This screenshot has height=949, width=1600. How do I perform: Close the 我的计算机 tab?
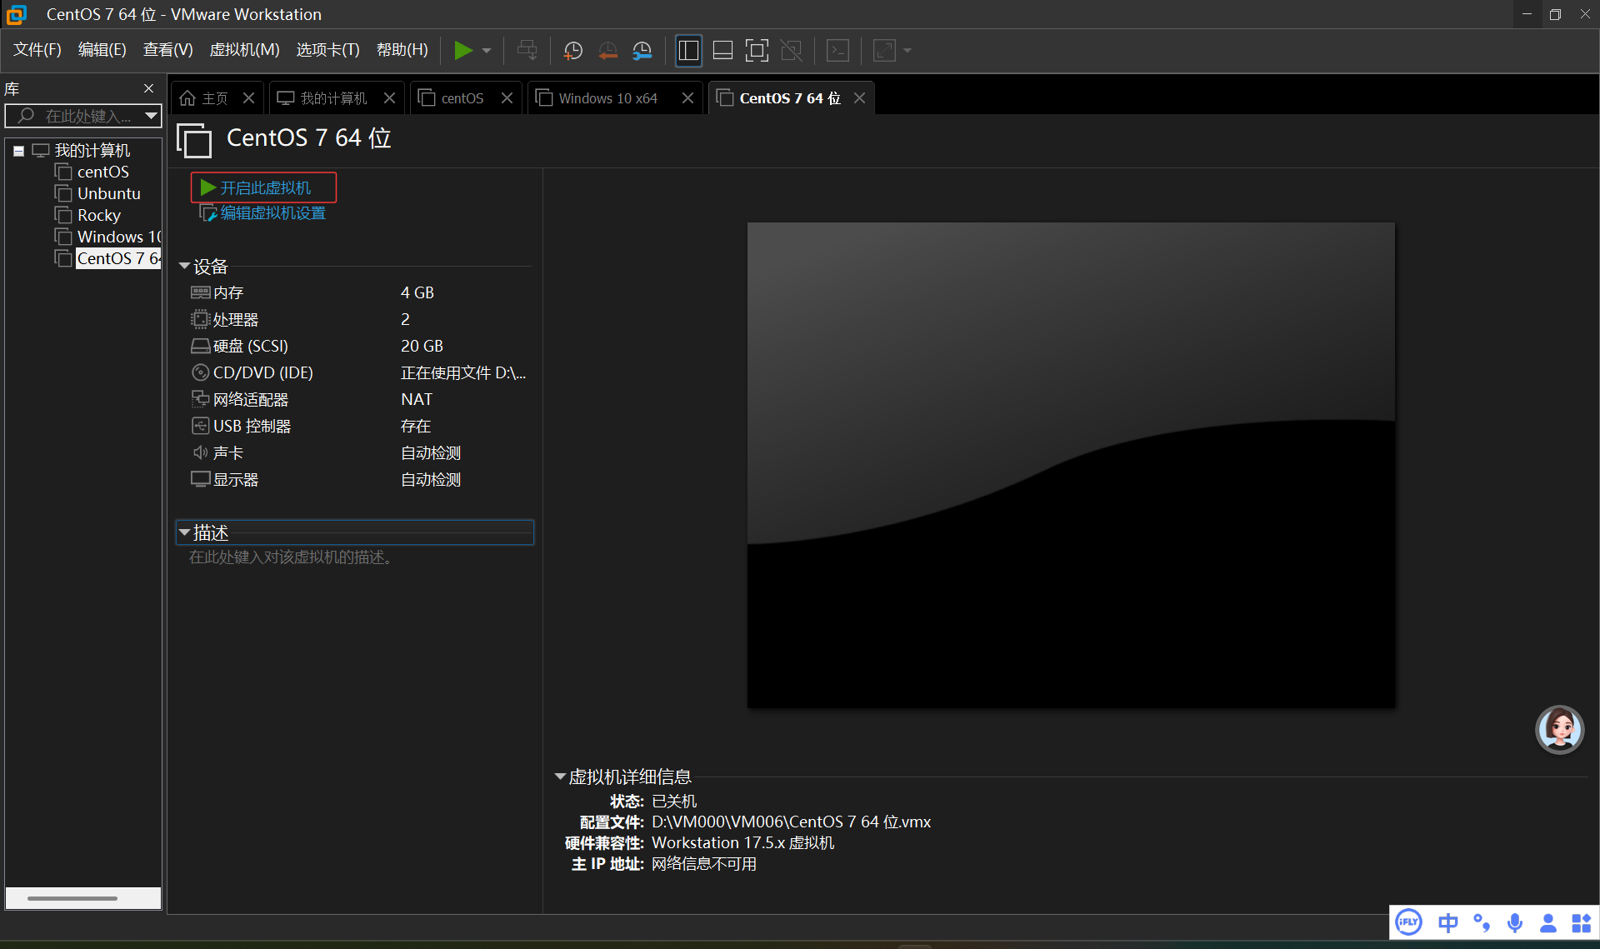point(389,98)
